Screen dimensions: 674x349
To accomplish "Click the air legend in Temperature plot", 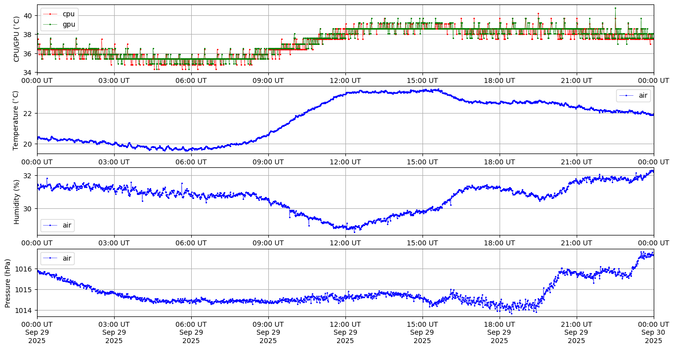I will [633, 95].
